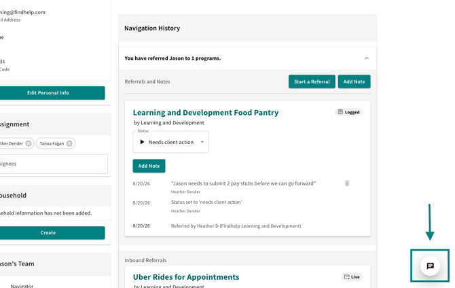The height and width of the screenshot is (288, 455).
Task: Click Create household button
Action: pyautogui.click(x=48, y=233)
